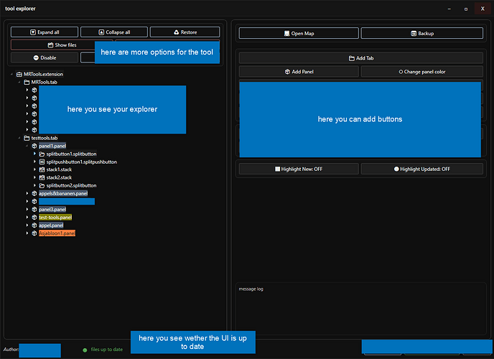Select splitbutton2.splitbutton tree item
494x359 pixels.
72,185
